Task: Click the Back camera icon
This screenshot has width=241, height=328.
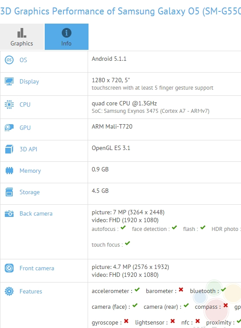Action: (9, 213)
